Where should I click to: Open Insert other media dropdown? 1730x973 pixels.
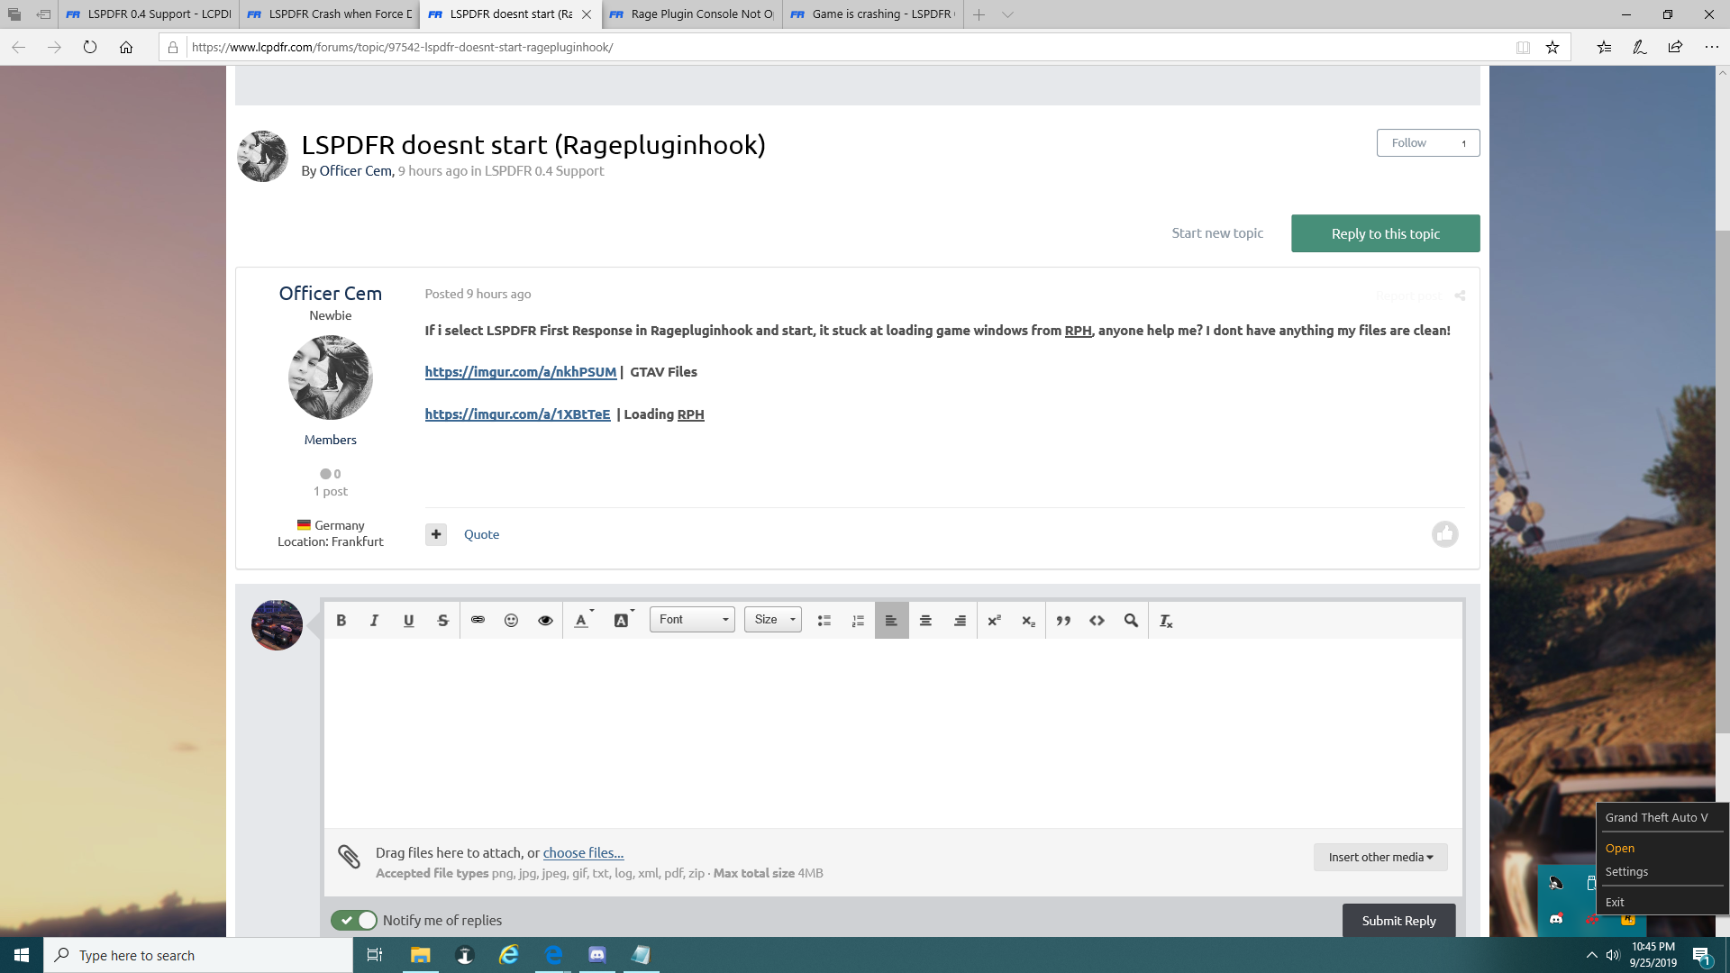[x=1379, y=857]
